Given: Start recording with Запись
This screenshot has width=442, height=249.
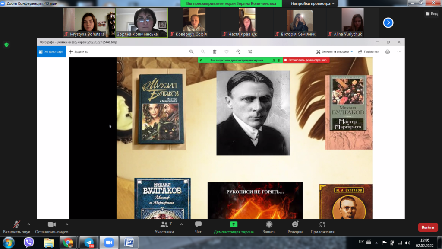Looking at the screenshot, I should 269,227.
